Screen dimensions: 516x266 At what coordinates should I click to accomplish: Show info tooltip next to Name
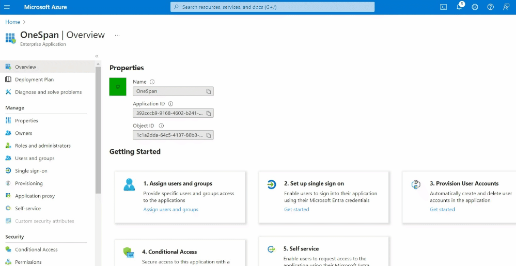152,82
